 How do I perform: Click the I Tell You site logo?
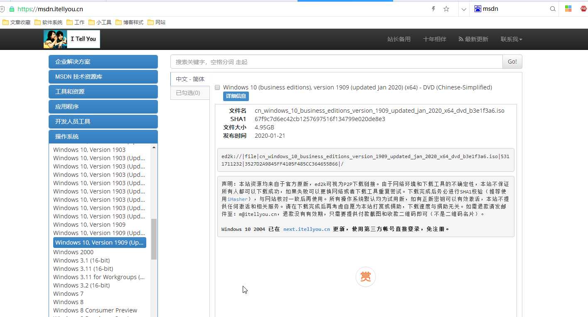pos(72,39)
